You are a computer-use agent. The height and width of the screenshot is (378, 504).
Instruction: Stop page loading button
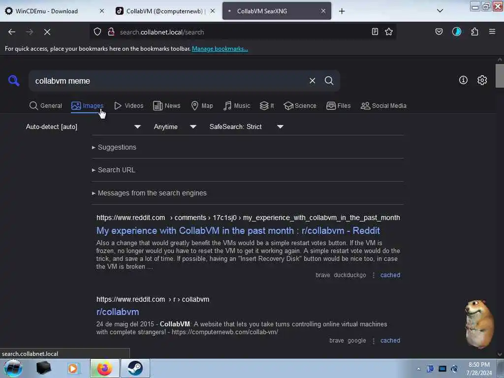47,32
